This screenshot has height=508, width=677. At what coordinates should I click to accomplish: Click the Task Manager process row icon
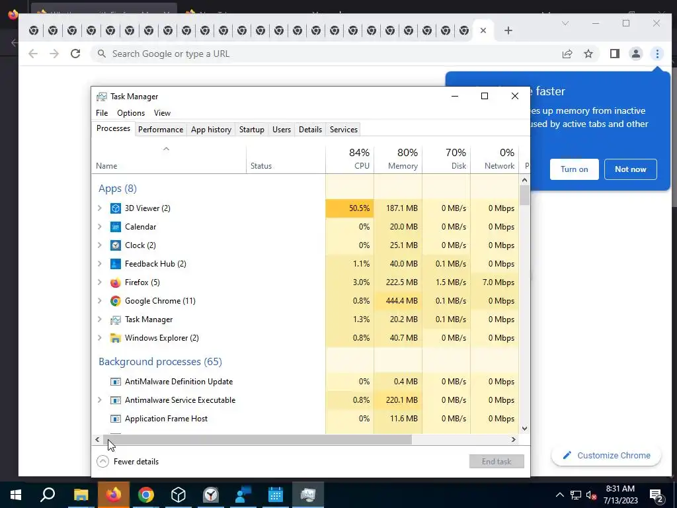(x=115, y=319)
